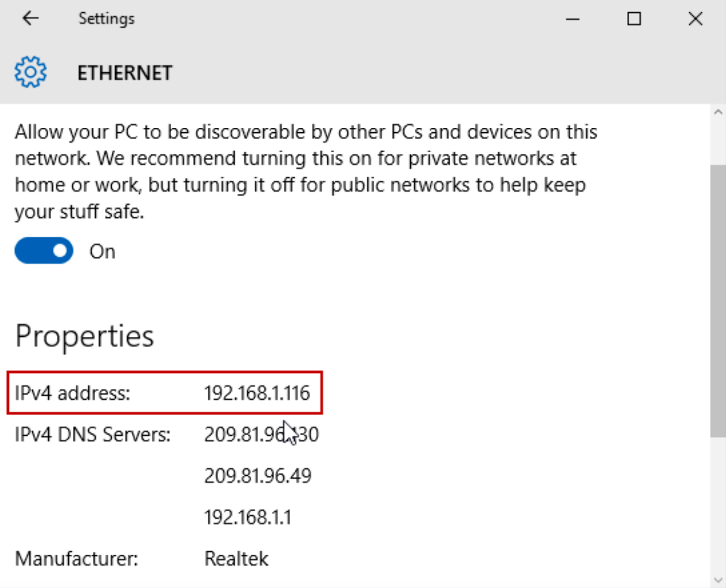Screen dimensions: 726x588
Task: Click the On label beside the toggle
Action: coord(102,252)
